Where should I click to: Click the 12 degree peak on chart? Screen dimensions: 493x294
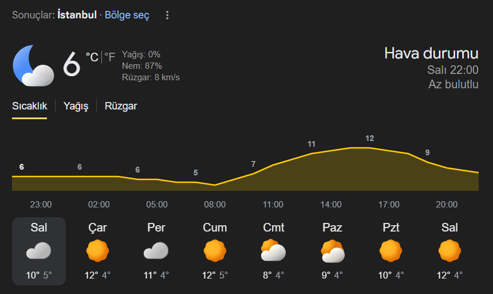pyautogui.click(x=369, y=139)
